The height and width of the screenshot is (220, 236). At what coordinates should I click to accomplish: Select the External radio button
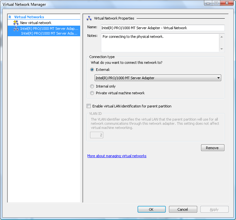[92, 70]
